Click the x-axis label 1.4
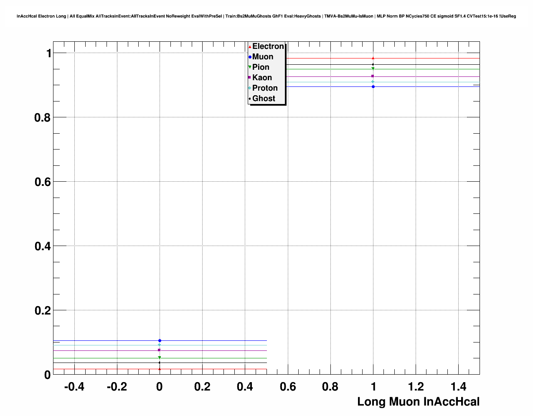The height and width of the screenshot is (416, 533). [x=459, y=387]
